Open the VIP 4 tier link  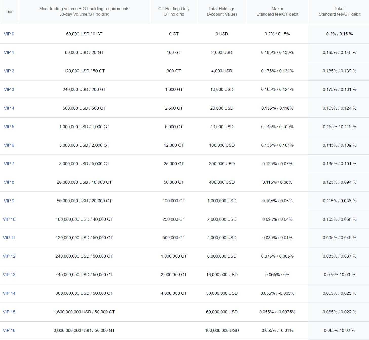(9, 108)
